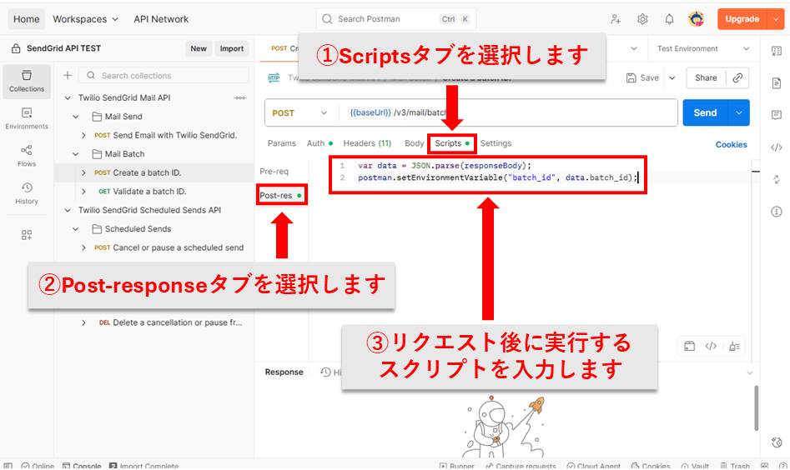790x470 pixels.
Task: Open the POST method dropdown
Action: coord(299,113)
